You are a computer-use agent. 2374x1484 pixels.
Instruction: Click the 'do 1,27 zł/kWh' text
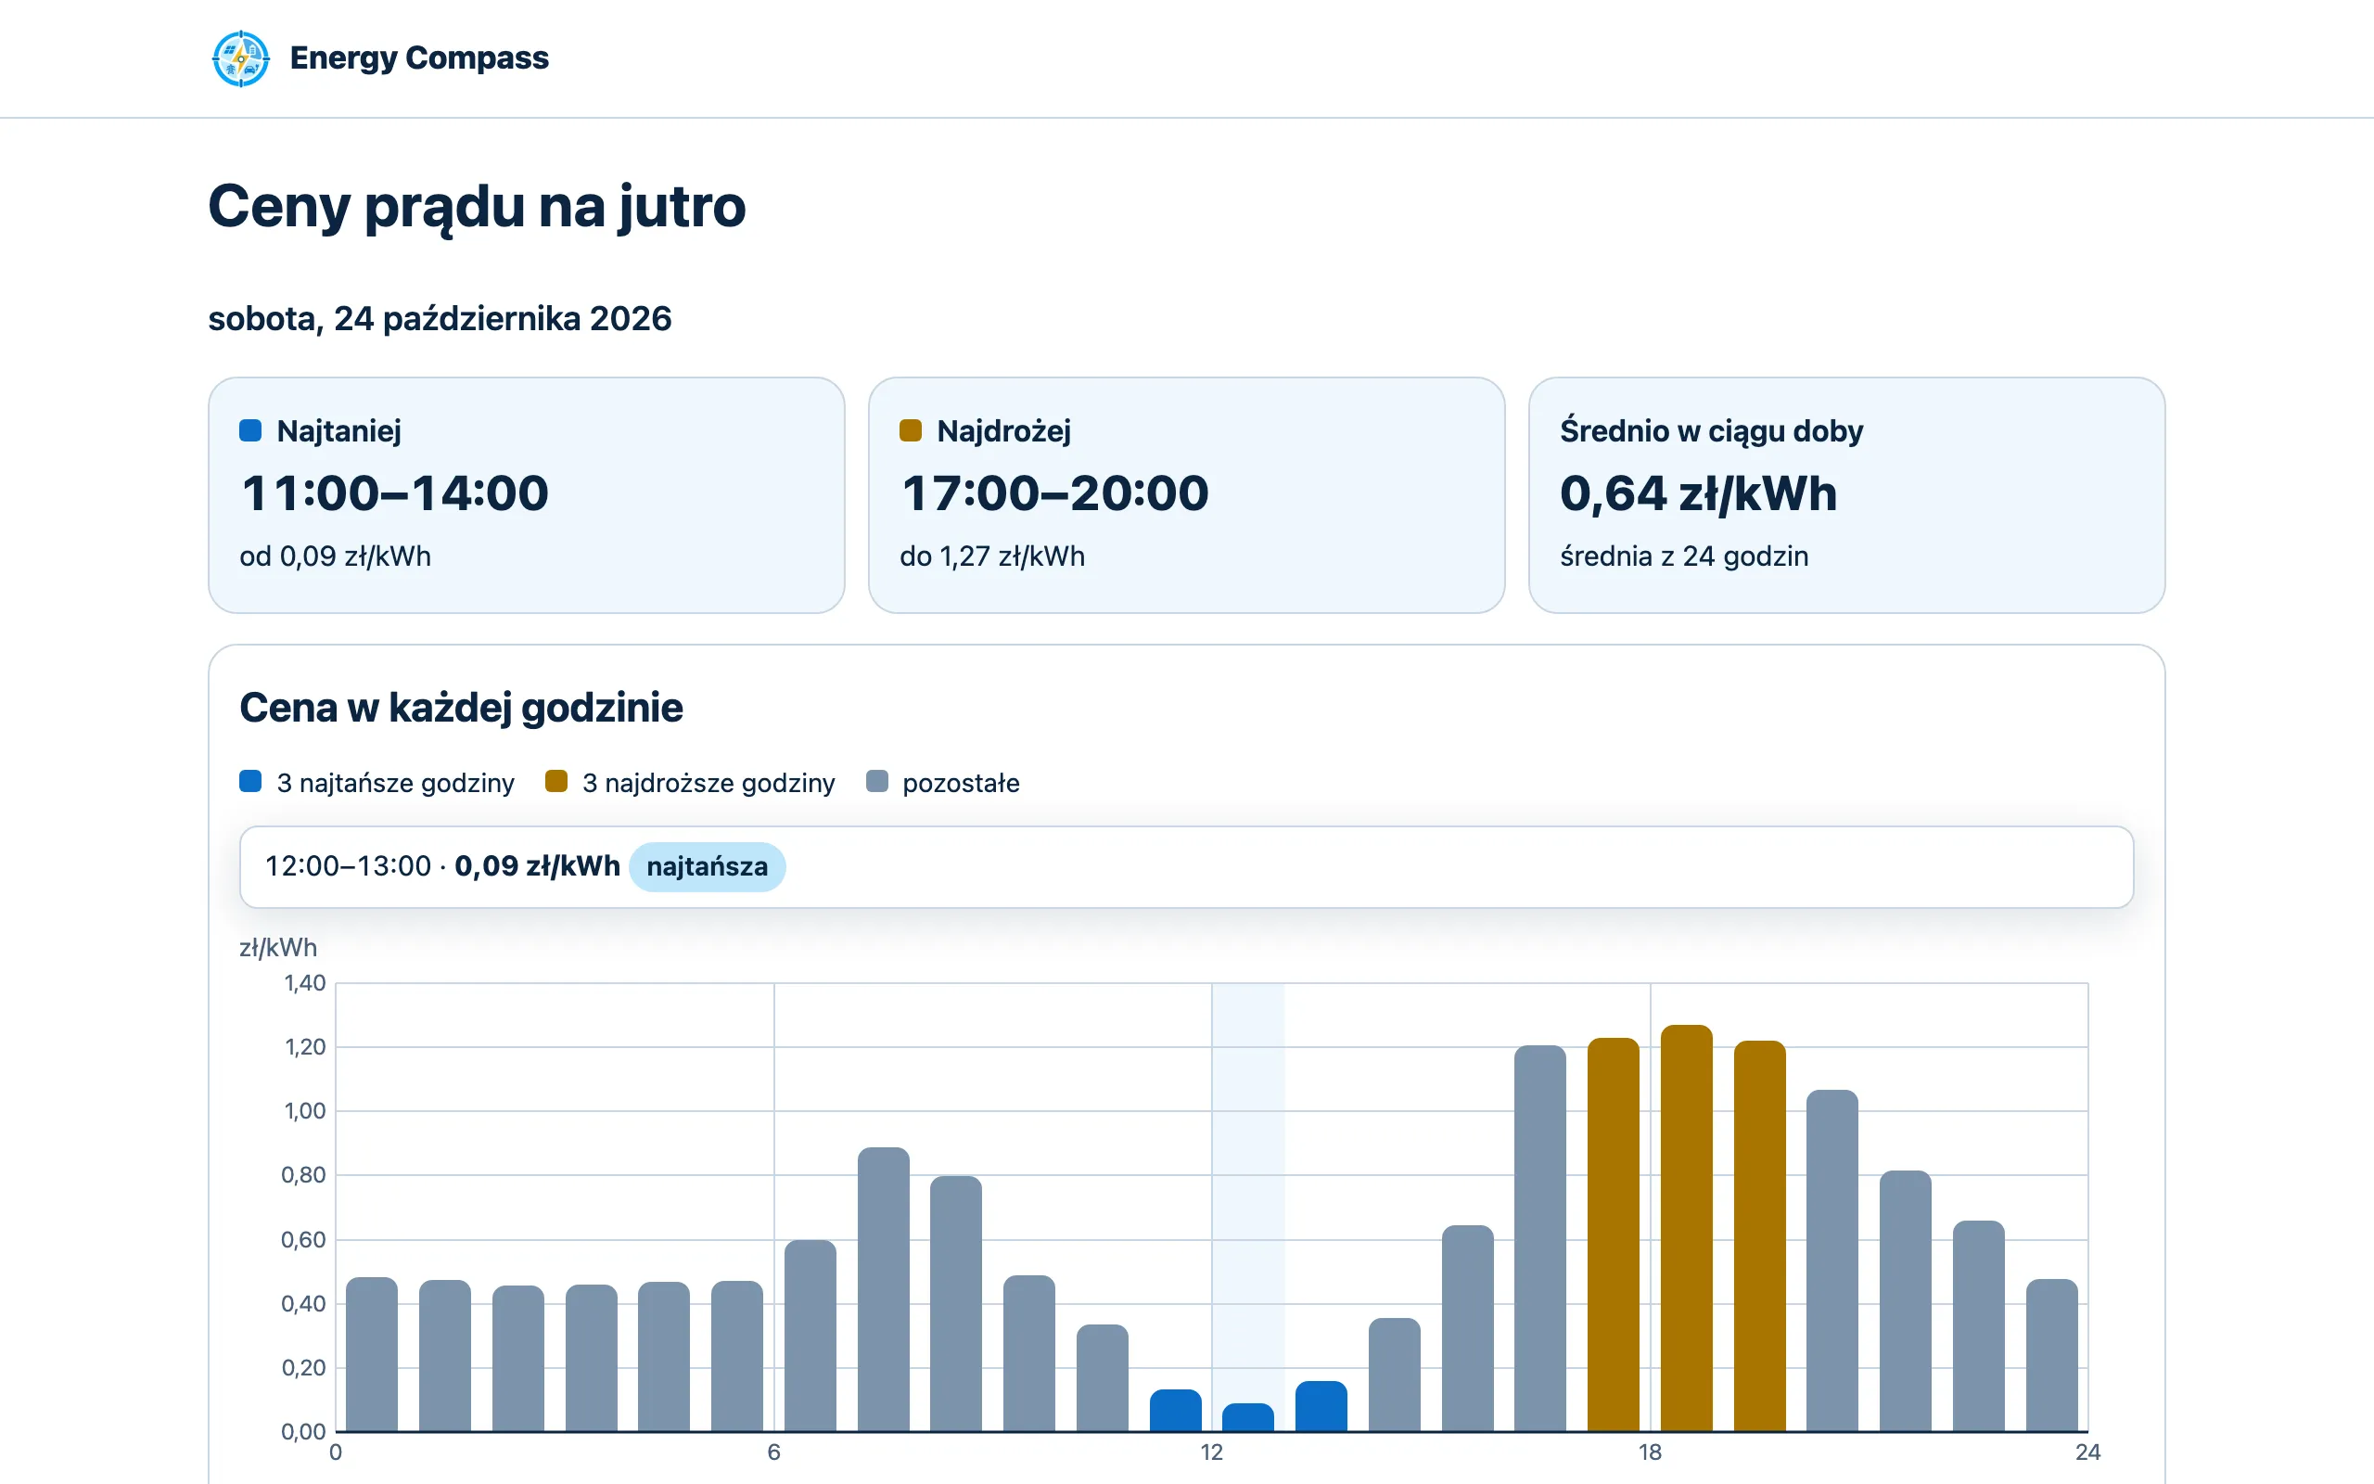click(993, 556)
